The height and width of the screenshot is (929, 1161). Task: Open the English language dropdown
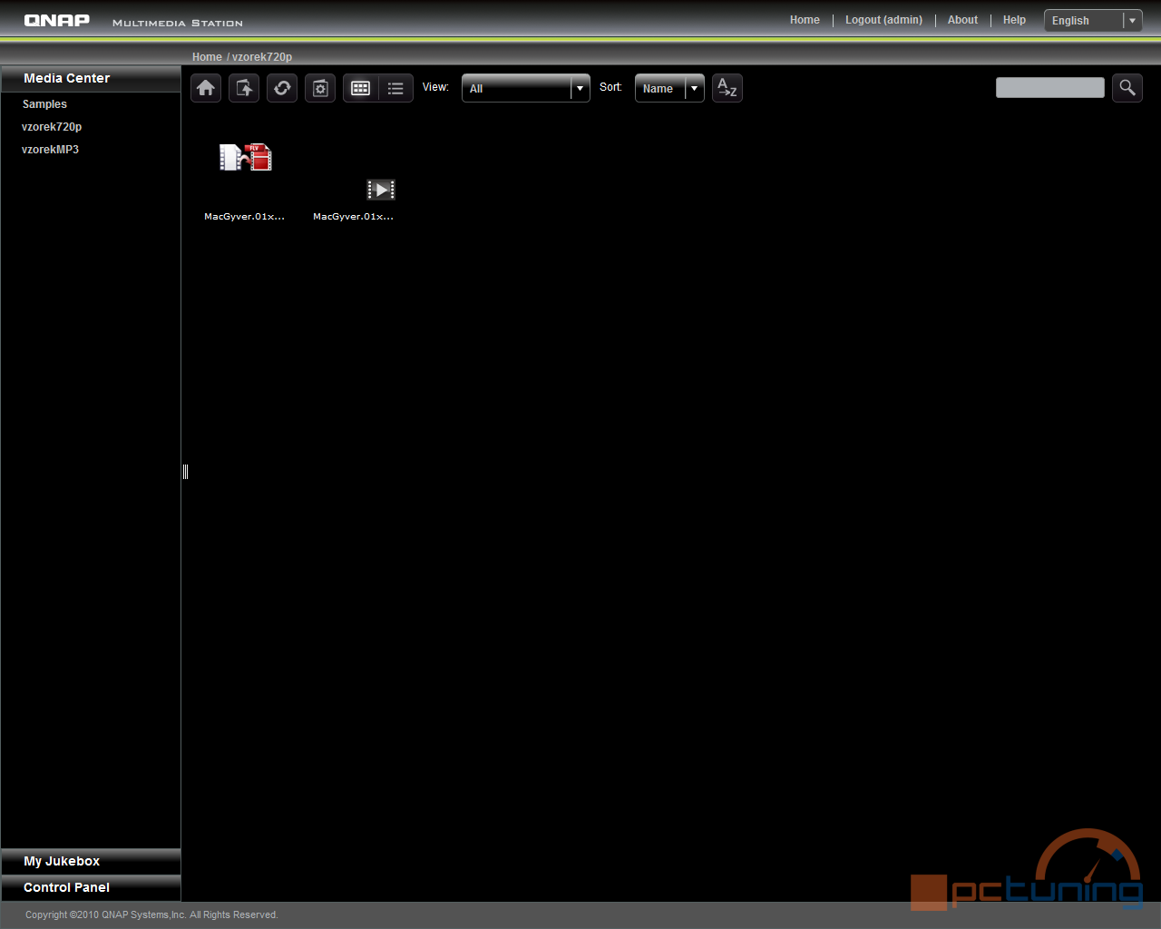pyautogui.click(x=1093, y=21)
